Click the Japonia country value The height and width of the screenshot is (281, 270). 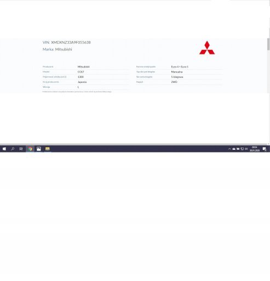click(x=82, y=82)
